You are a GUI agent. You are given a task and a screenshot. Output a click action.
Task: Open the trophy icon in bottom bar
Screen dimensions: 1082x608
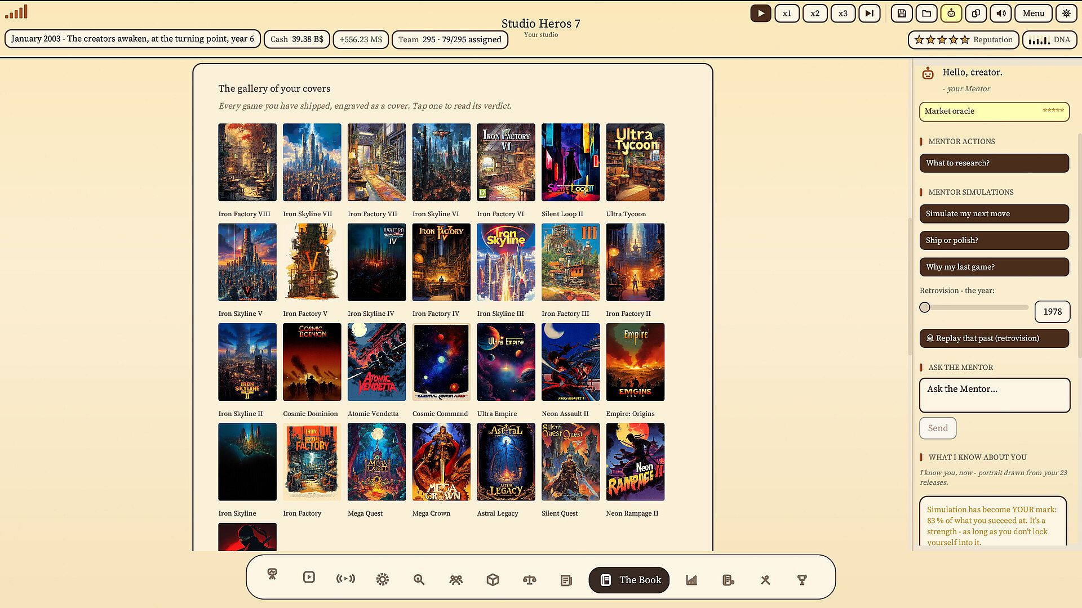[802, 580]
